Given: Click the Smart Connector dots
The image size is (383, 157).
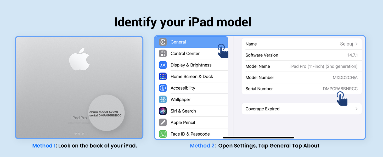Looking at the screenshot, I should tap(79, 134).
